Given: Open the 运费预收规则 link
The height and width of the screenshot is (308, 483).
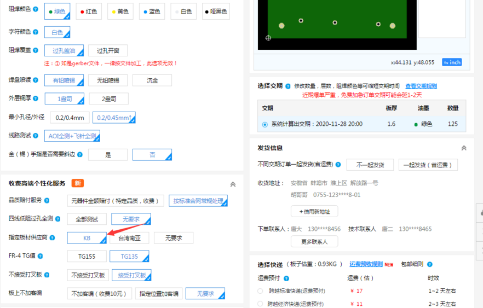Looking at the screenshot, I should click(366, 264).
